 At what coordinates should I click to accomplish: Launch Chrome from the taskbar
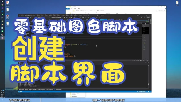pyautogui.click(x=2, y=5)
